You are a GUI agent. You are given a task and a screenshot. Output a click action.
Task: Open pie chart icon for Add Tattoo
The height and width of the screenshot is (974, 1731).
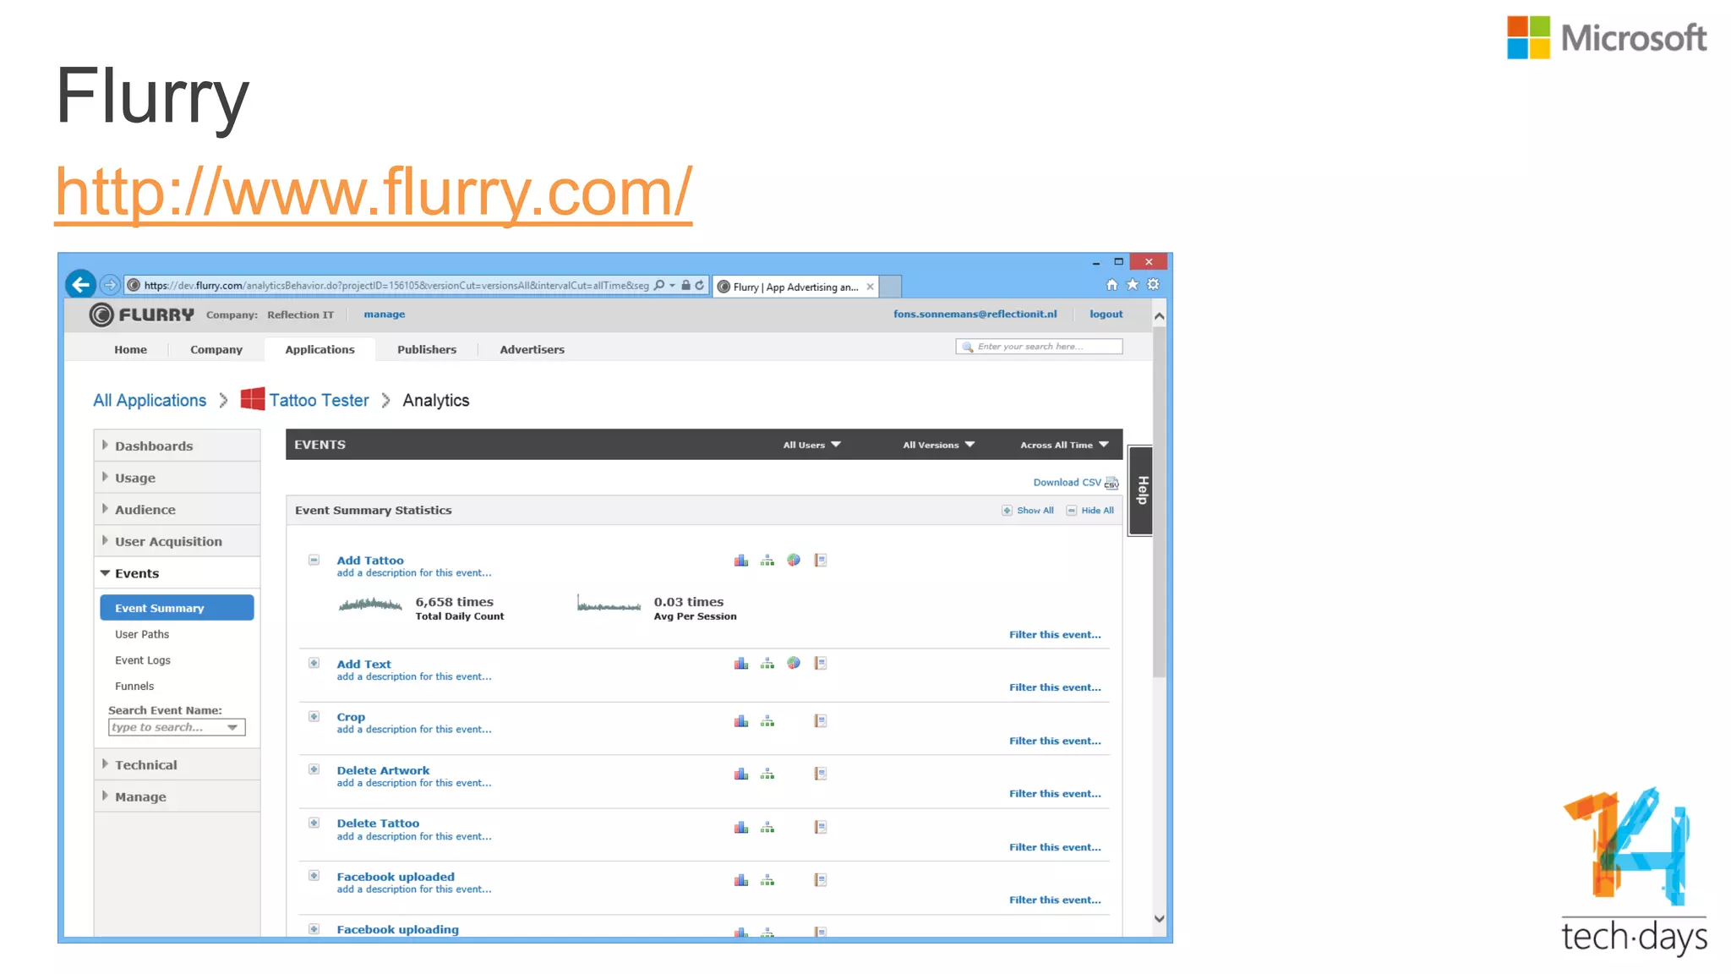click(794, 560)
